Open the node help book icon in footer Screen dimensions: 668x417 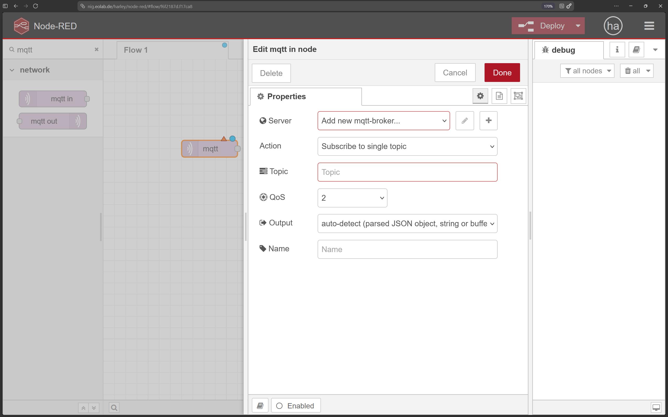coord(260,406)
